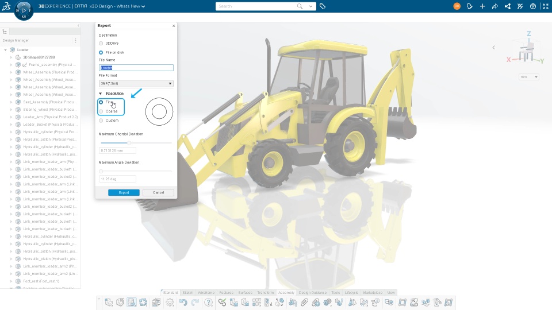
Task: Select Loader_Bucket in the tree
Action: [x=49, y=125]
